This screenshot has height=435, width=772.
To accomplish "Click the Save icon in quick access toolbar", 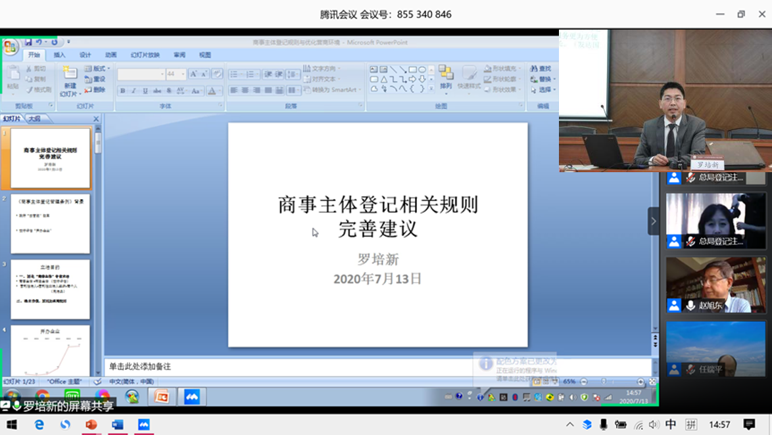I will 28,42.
